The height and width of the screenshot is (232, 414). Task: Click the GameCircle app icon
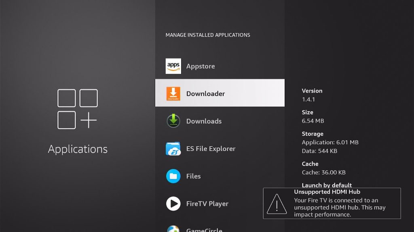point(173,229)
